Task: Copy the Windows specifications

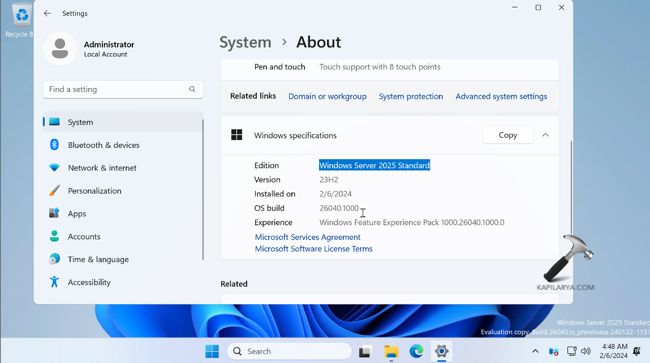Action: click(x=507, y=135)
